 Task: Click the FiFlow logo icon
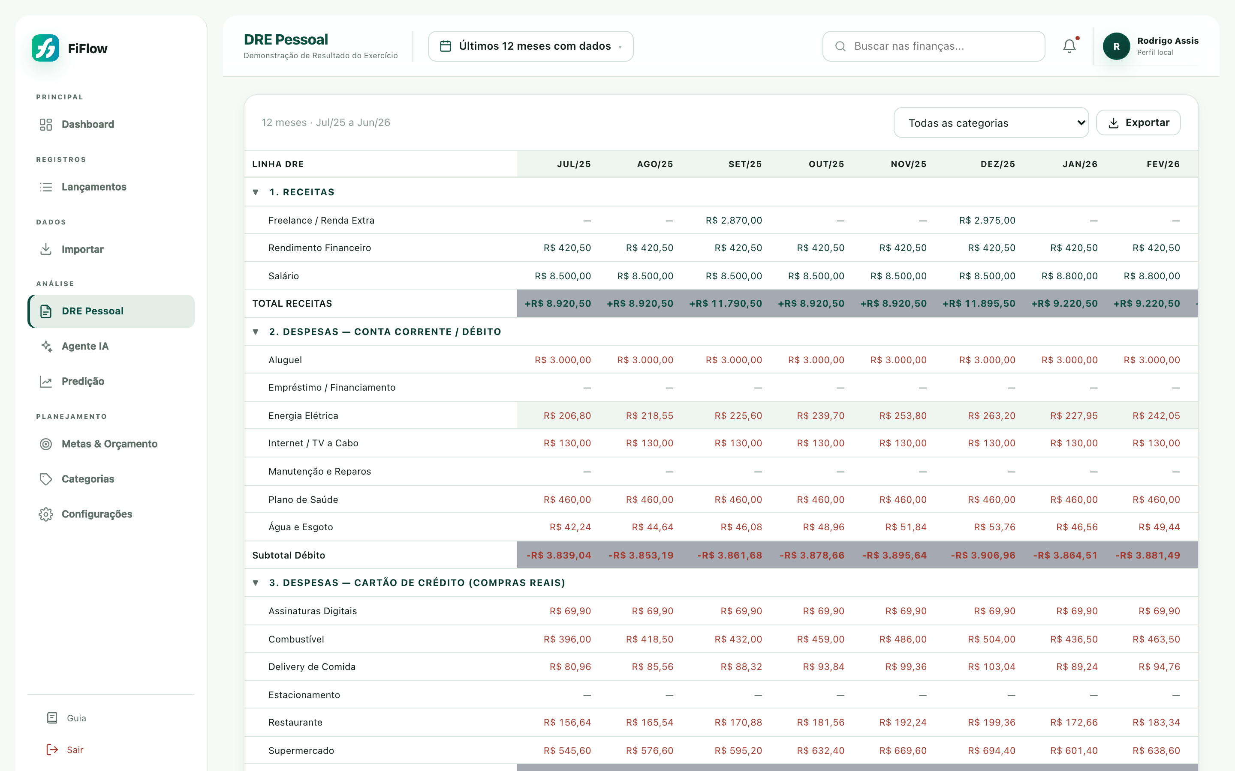(45, 48)
